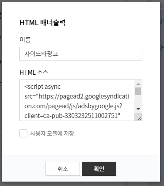Click the 'src="https://pagead2.googlesyndicati' line
This screenshot has height=186, width=164.
(76, 96)
